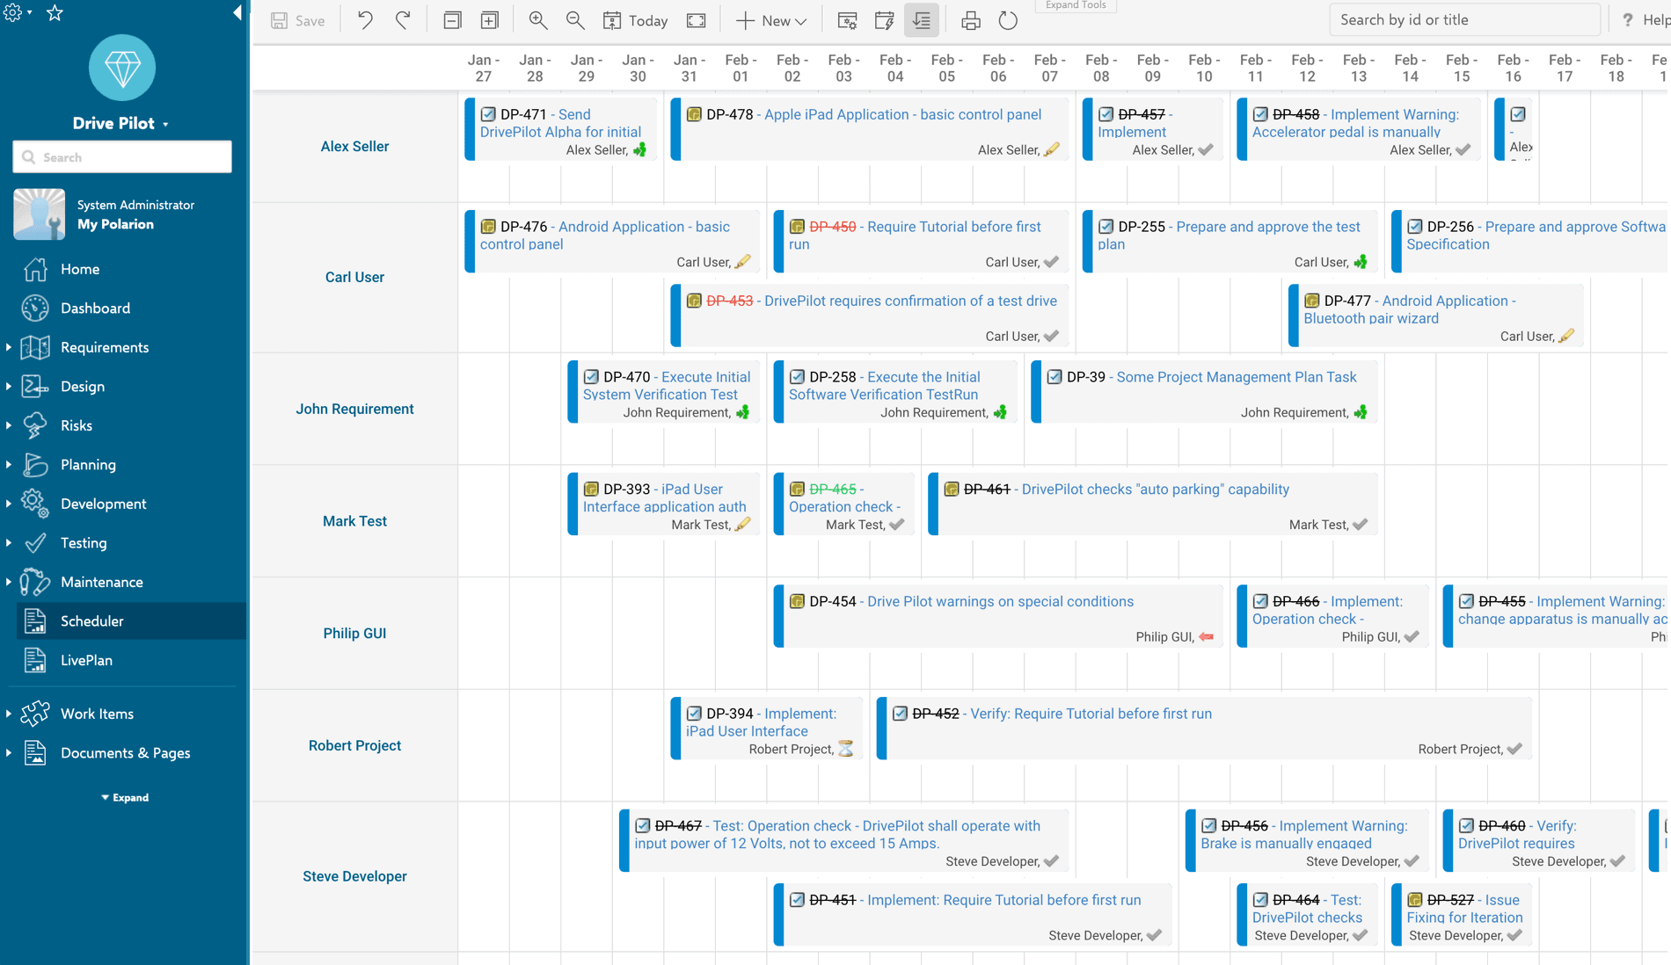1671x965 pixels.
Task: Click the DP-478 requirement type icon
Action: (x=694, y=114)
